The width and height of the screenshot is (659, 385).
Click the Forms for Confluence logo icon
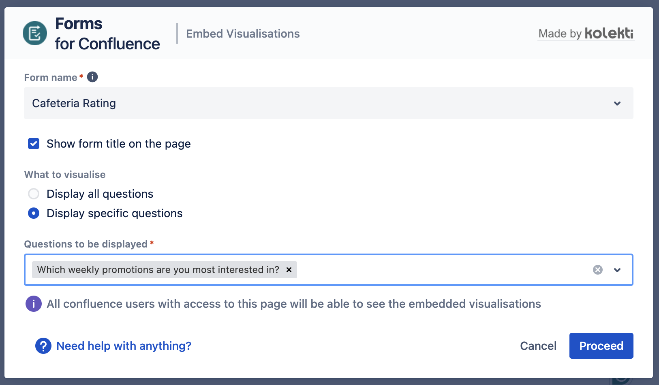(35, 33)
